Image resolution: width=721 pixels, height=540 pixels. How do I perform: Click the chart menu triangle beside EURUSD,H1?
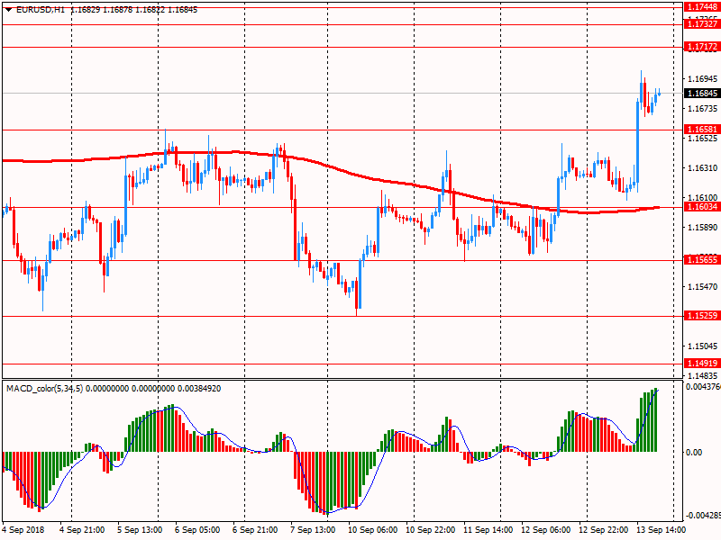[8, 10]
